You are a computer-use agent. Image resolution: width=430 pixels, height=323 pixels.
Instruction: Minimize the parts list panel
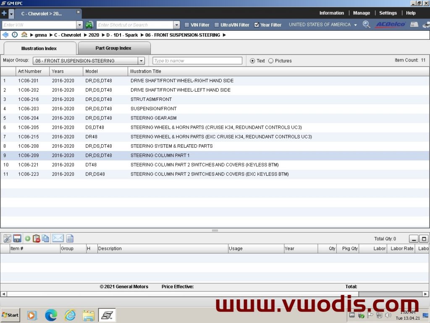click(414, 239)
